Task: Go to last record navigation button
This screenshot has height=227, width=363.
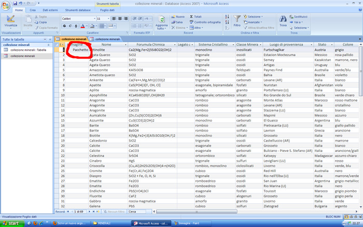Action: 93,211
